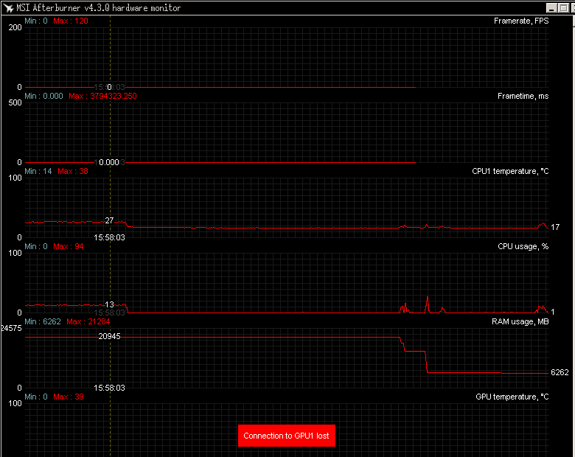Click the current value 6262 beside RAM graph
575x457 pixels.
tap(560, 373)
